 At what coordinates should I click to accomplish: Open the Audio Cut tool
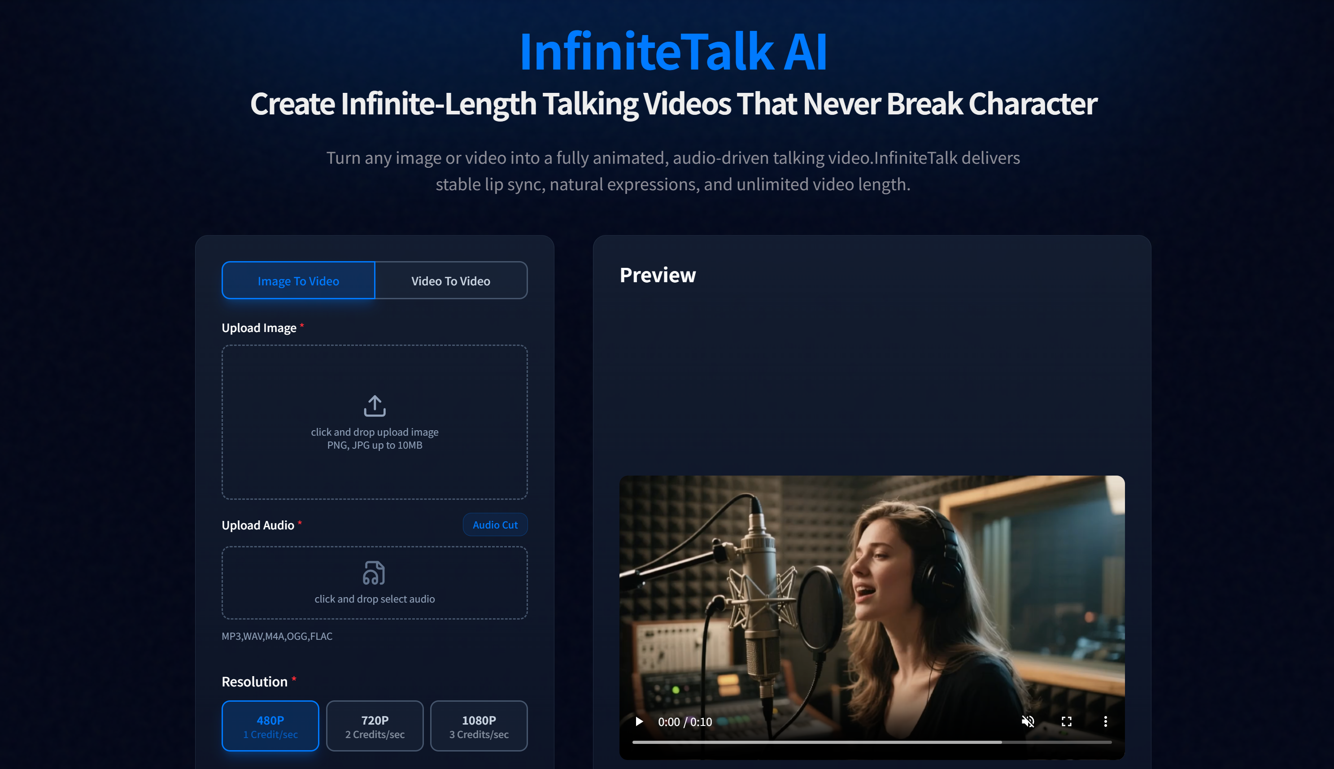point(495,525)
